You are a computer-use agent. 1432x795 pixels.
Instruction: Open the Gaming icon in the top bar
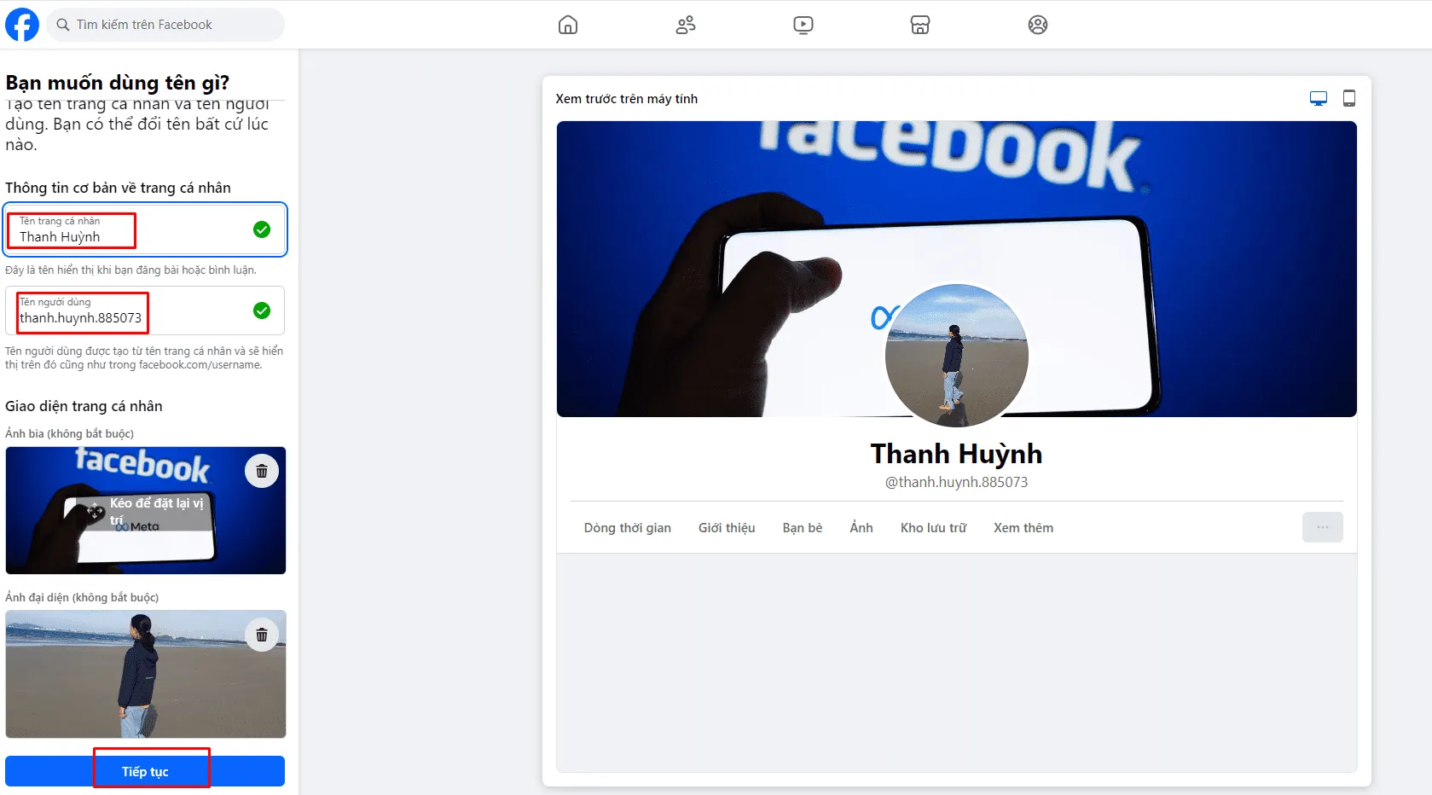coord(1038,25)
